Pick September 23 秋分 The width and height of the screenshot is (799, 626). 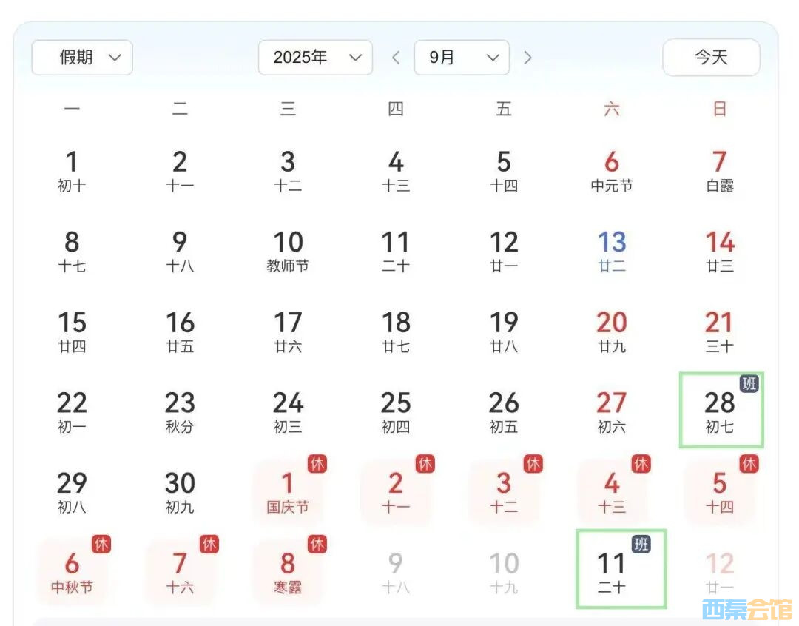click(x=180, y=411)
